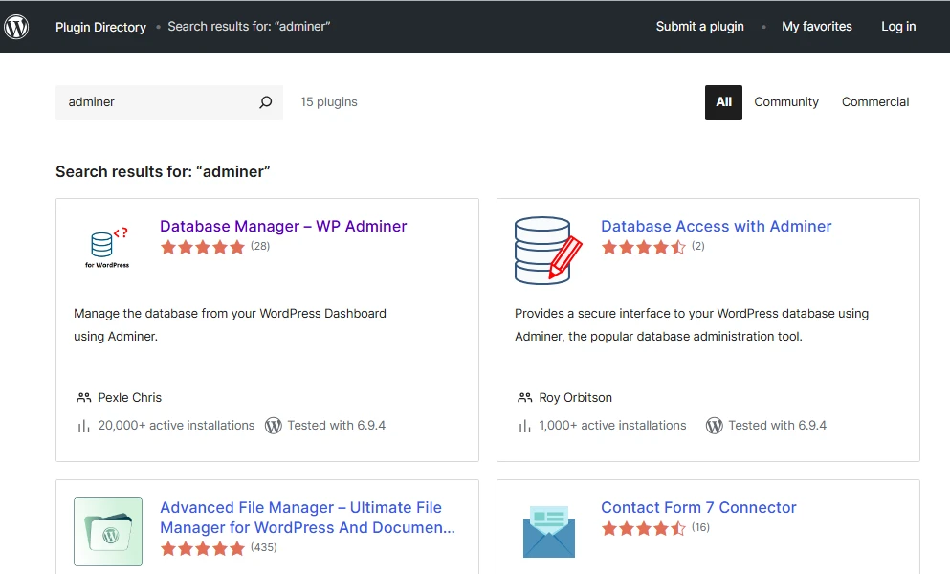The width and height of the screenshot is (950, 574).
Task: Click star rating of Database Manager – WP Adminer
Action: click(203, 247)
